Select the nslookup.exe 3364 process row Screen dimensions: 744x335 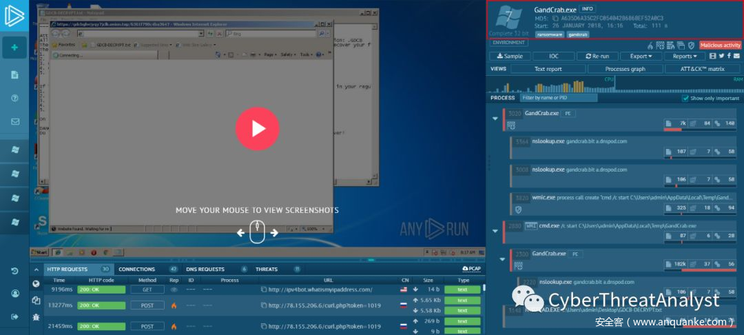pos(625,147)
